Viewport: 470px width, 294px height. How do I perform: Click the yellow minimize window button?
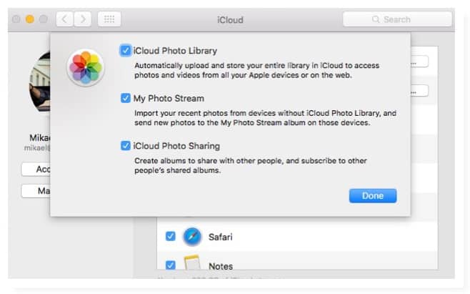(30, 19)
